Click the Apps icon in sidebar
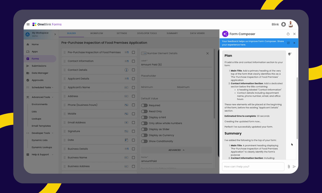The height and width of the screenshot is (193, 322). (x=28, y=51)
